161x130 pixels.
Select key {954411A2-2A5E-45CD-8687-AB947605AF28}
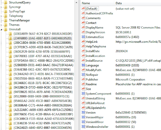(x=43, y=101)
